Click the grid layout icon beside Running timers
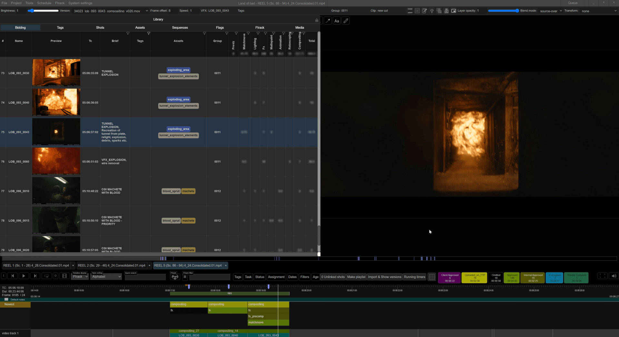The height and width of the screenshot is (337, 619). click(432, 277)
